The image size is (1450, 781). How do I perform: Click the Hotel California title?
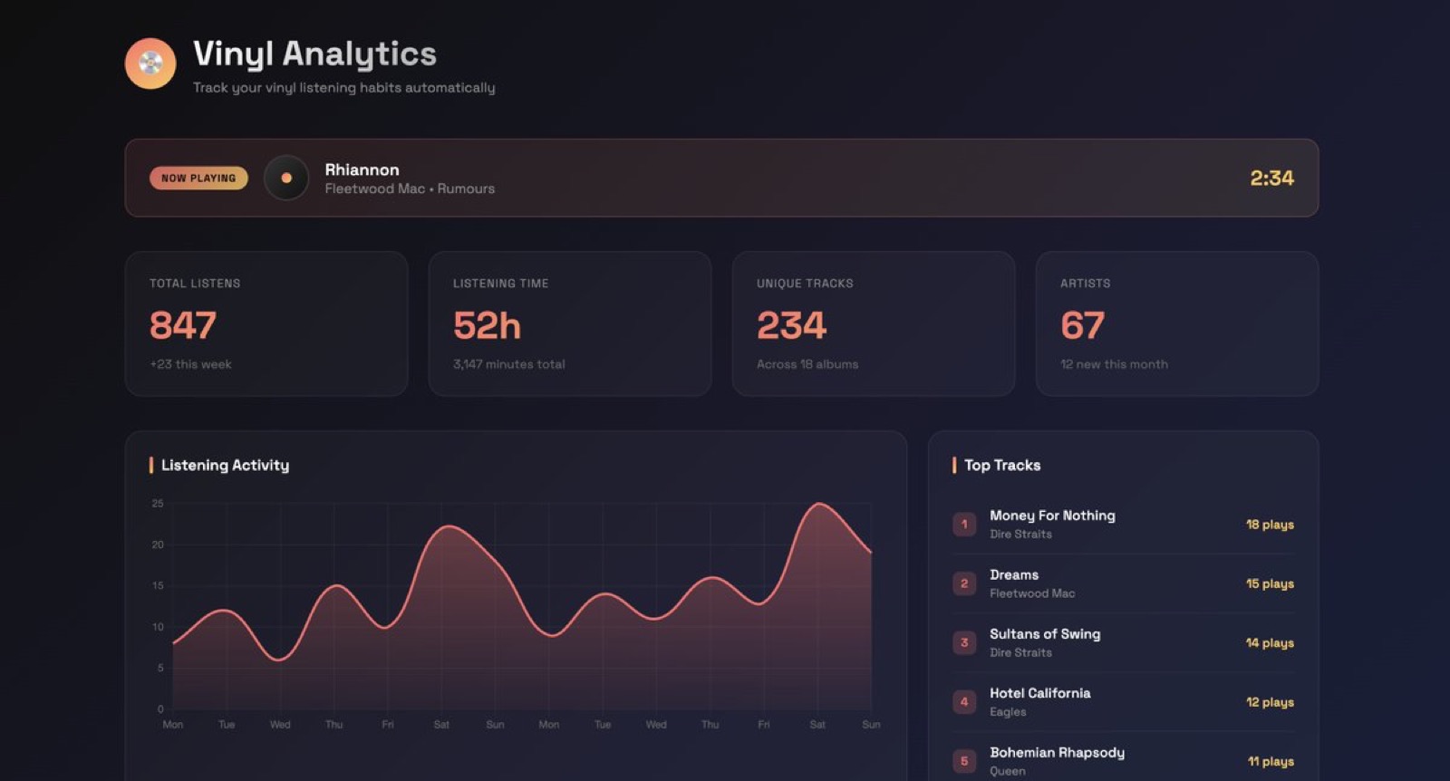1040,693
